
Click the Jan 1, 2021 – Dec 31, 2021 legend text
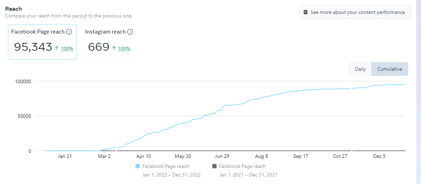coord(248,175)
